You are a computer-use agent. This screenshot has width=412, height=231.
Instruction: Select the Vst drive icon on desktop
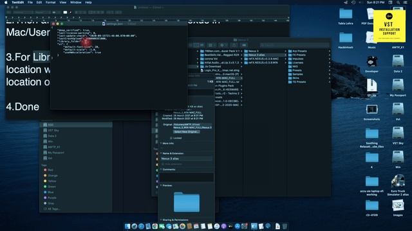point(398,110)
